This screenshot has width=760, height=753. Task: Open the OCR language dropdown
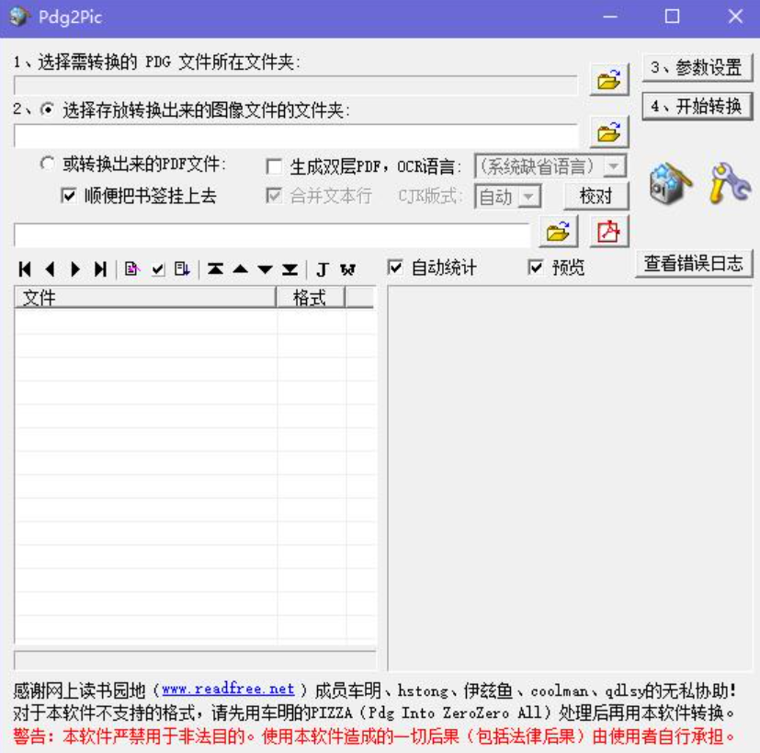(x=550, y=166)
